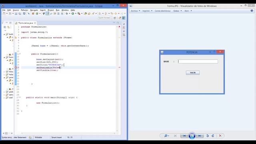256x144 pixels.
Task: Click the Open Perspective icon
Action: coord(115,18)
